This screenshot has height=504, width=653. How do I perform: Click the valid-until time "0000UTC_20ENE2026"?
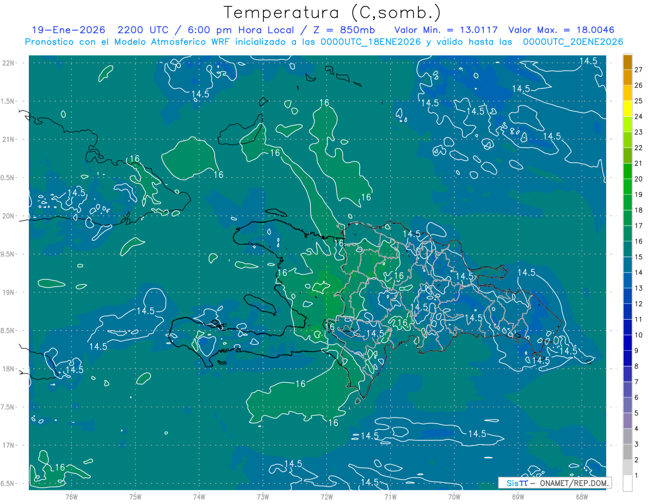coord(573,42)
